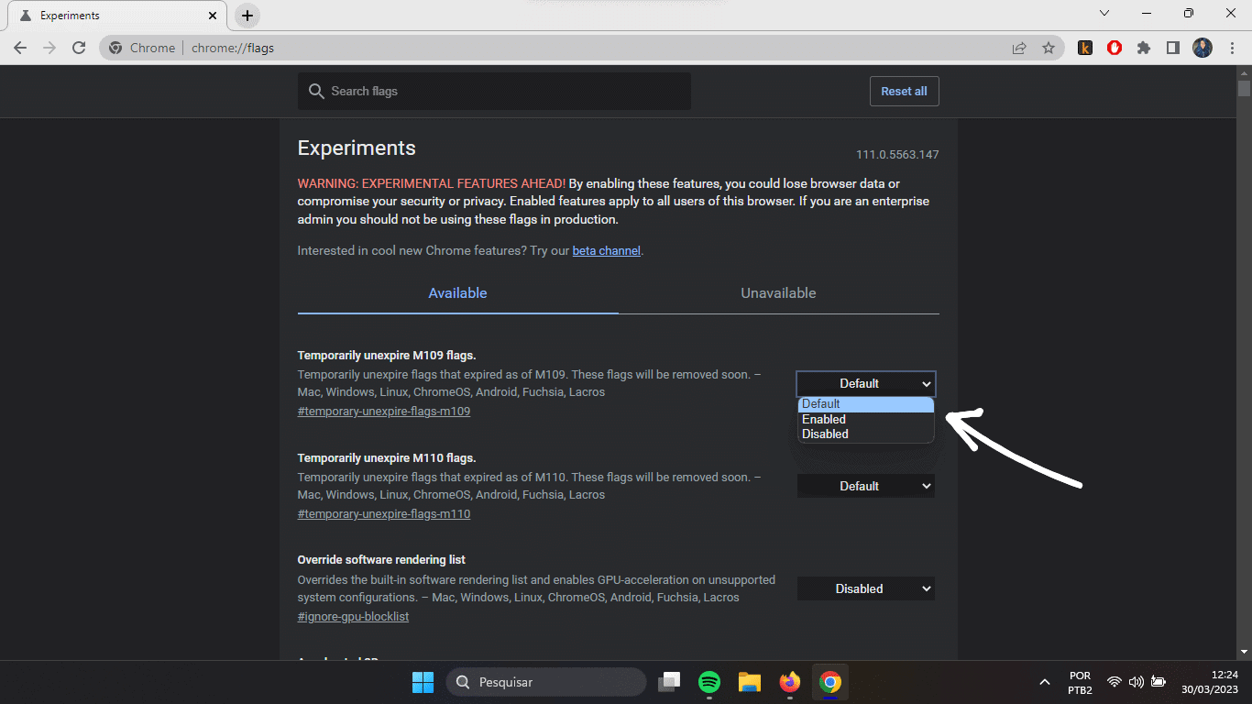Open Task View from the taskbar
Screen dimensions: 1252x704
click(x=671, y=682)
